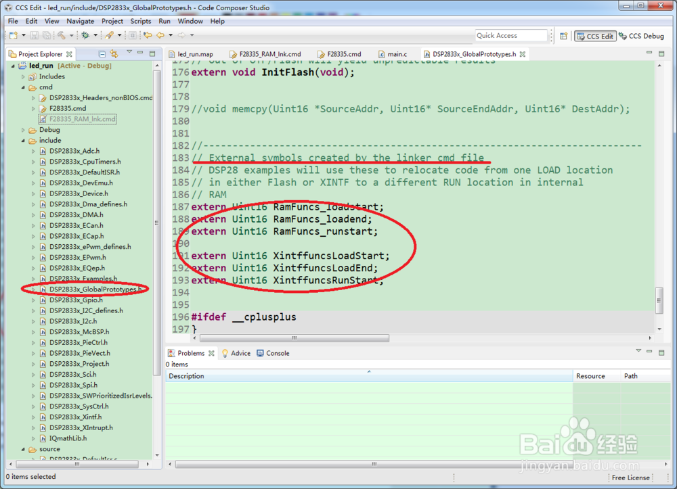The image size is (677, 489).
Task: Go back with yellow left arrow
Action: (x=160, y=35)
